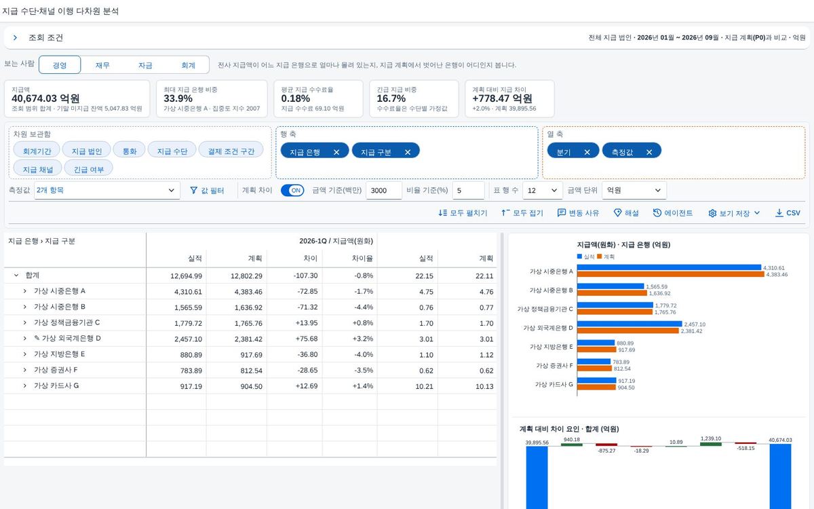Viewport: 814px width, 509px height.
Task: Remove 지급 구분 chip from row axis
Action: (408, 152)
